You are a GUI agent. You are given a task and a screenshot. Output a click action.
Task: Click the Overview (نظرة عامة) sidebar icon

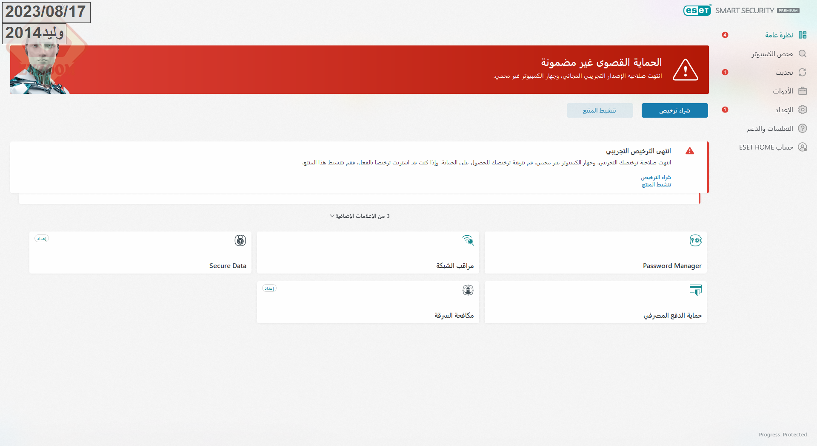point(803,35)
